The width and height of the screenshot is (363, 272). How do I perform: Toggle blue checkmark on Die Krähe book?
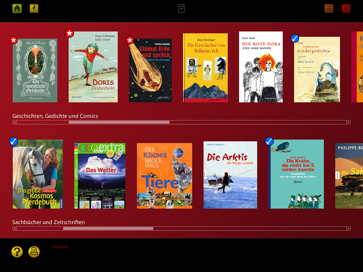click(269, 141)
